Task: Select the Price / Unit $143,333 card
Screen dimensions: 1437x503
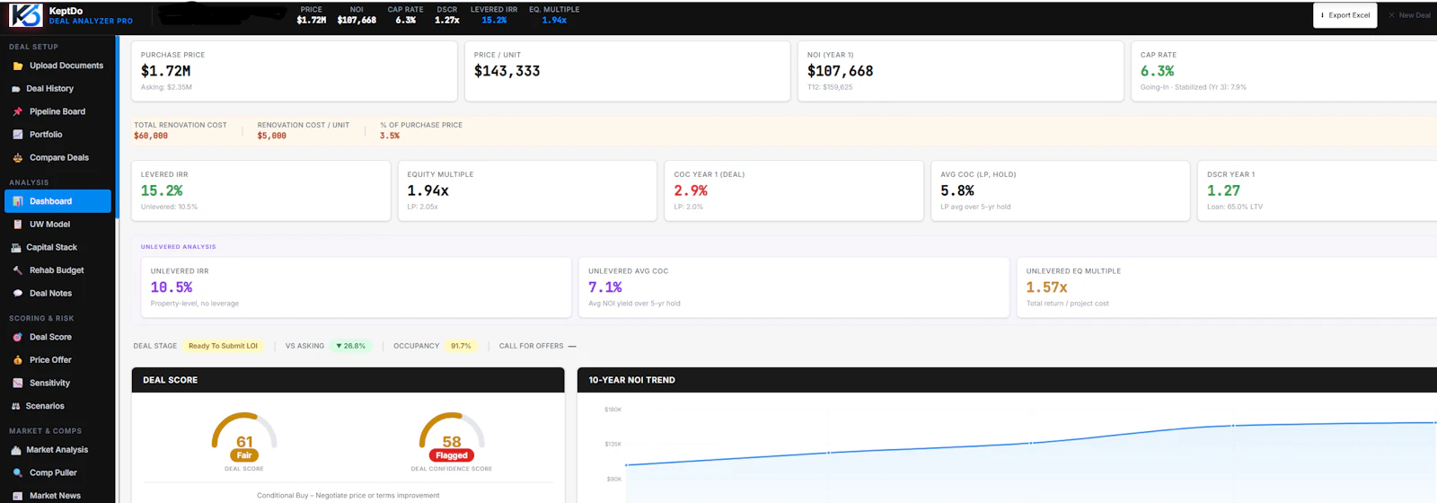Action: [x=628, y=71]
